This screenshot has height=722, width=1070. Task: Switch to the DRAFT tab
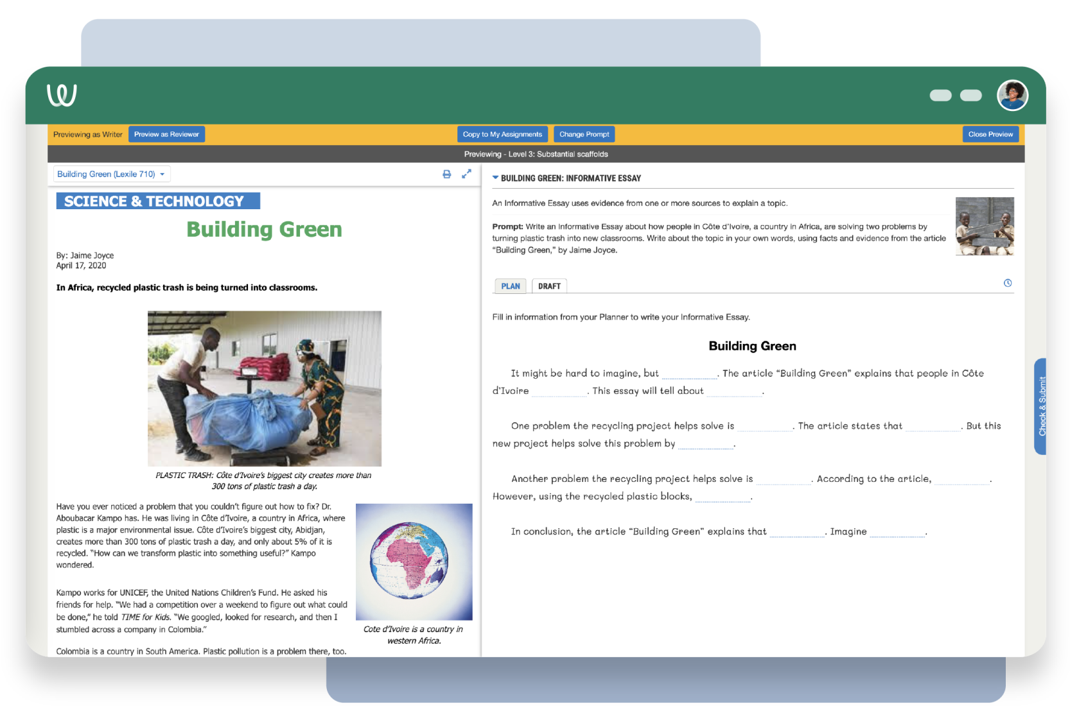pyautogui.click(x=549, y=286)
